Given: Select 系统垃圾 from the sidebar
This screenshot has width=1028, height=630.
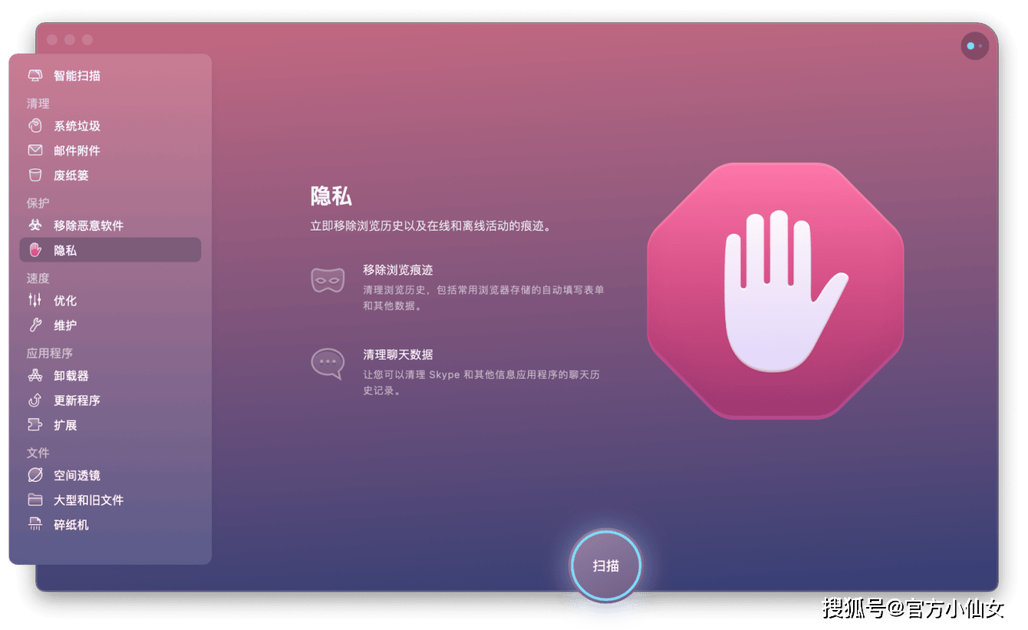Looking at the screenshot, I should click(x=110, y=125).
